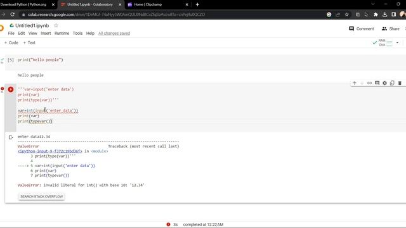
Task: Click the copy extension icon in the browser toolbar
Action: [358, 15]
